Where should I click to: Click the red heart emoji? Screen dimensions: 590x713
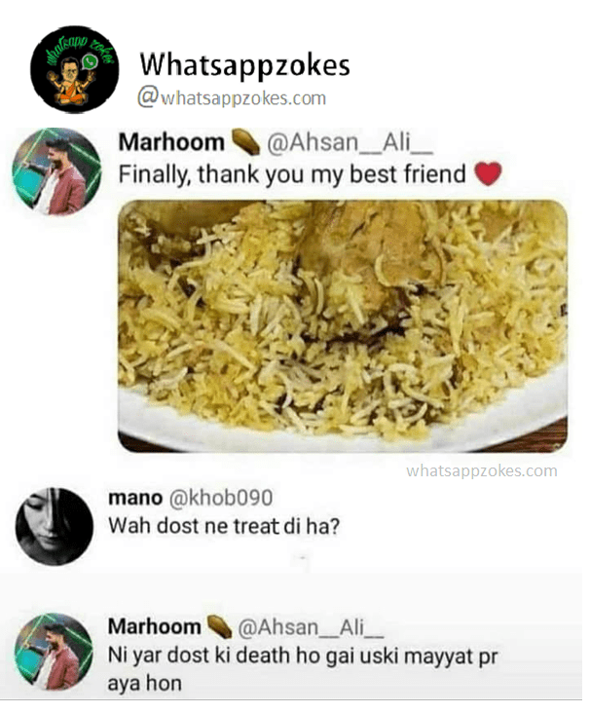pos(488,173)
